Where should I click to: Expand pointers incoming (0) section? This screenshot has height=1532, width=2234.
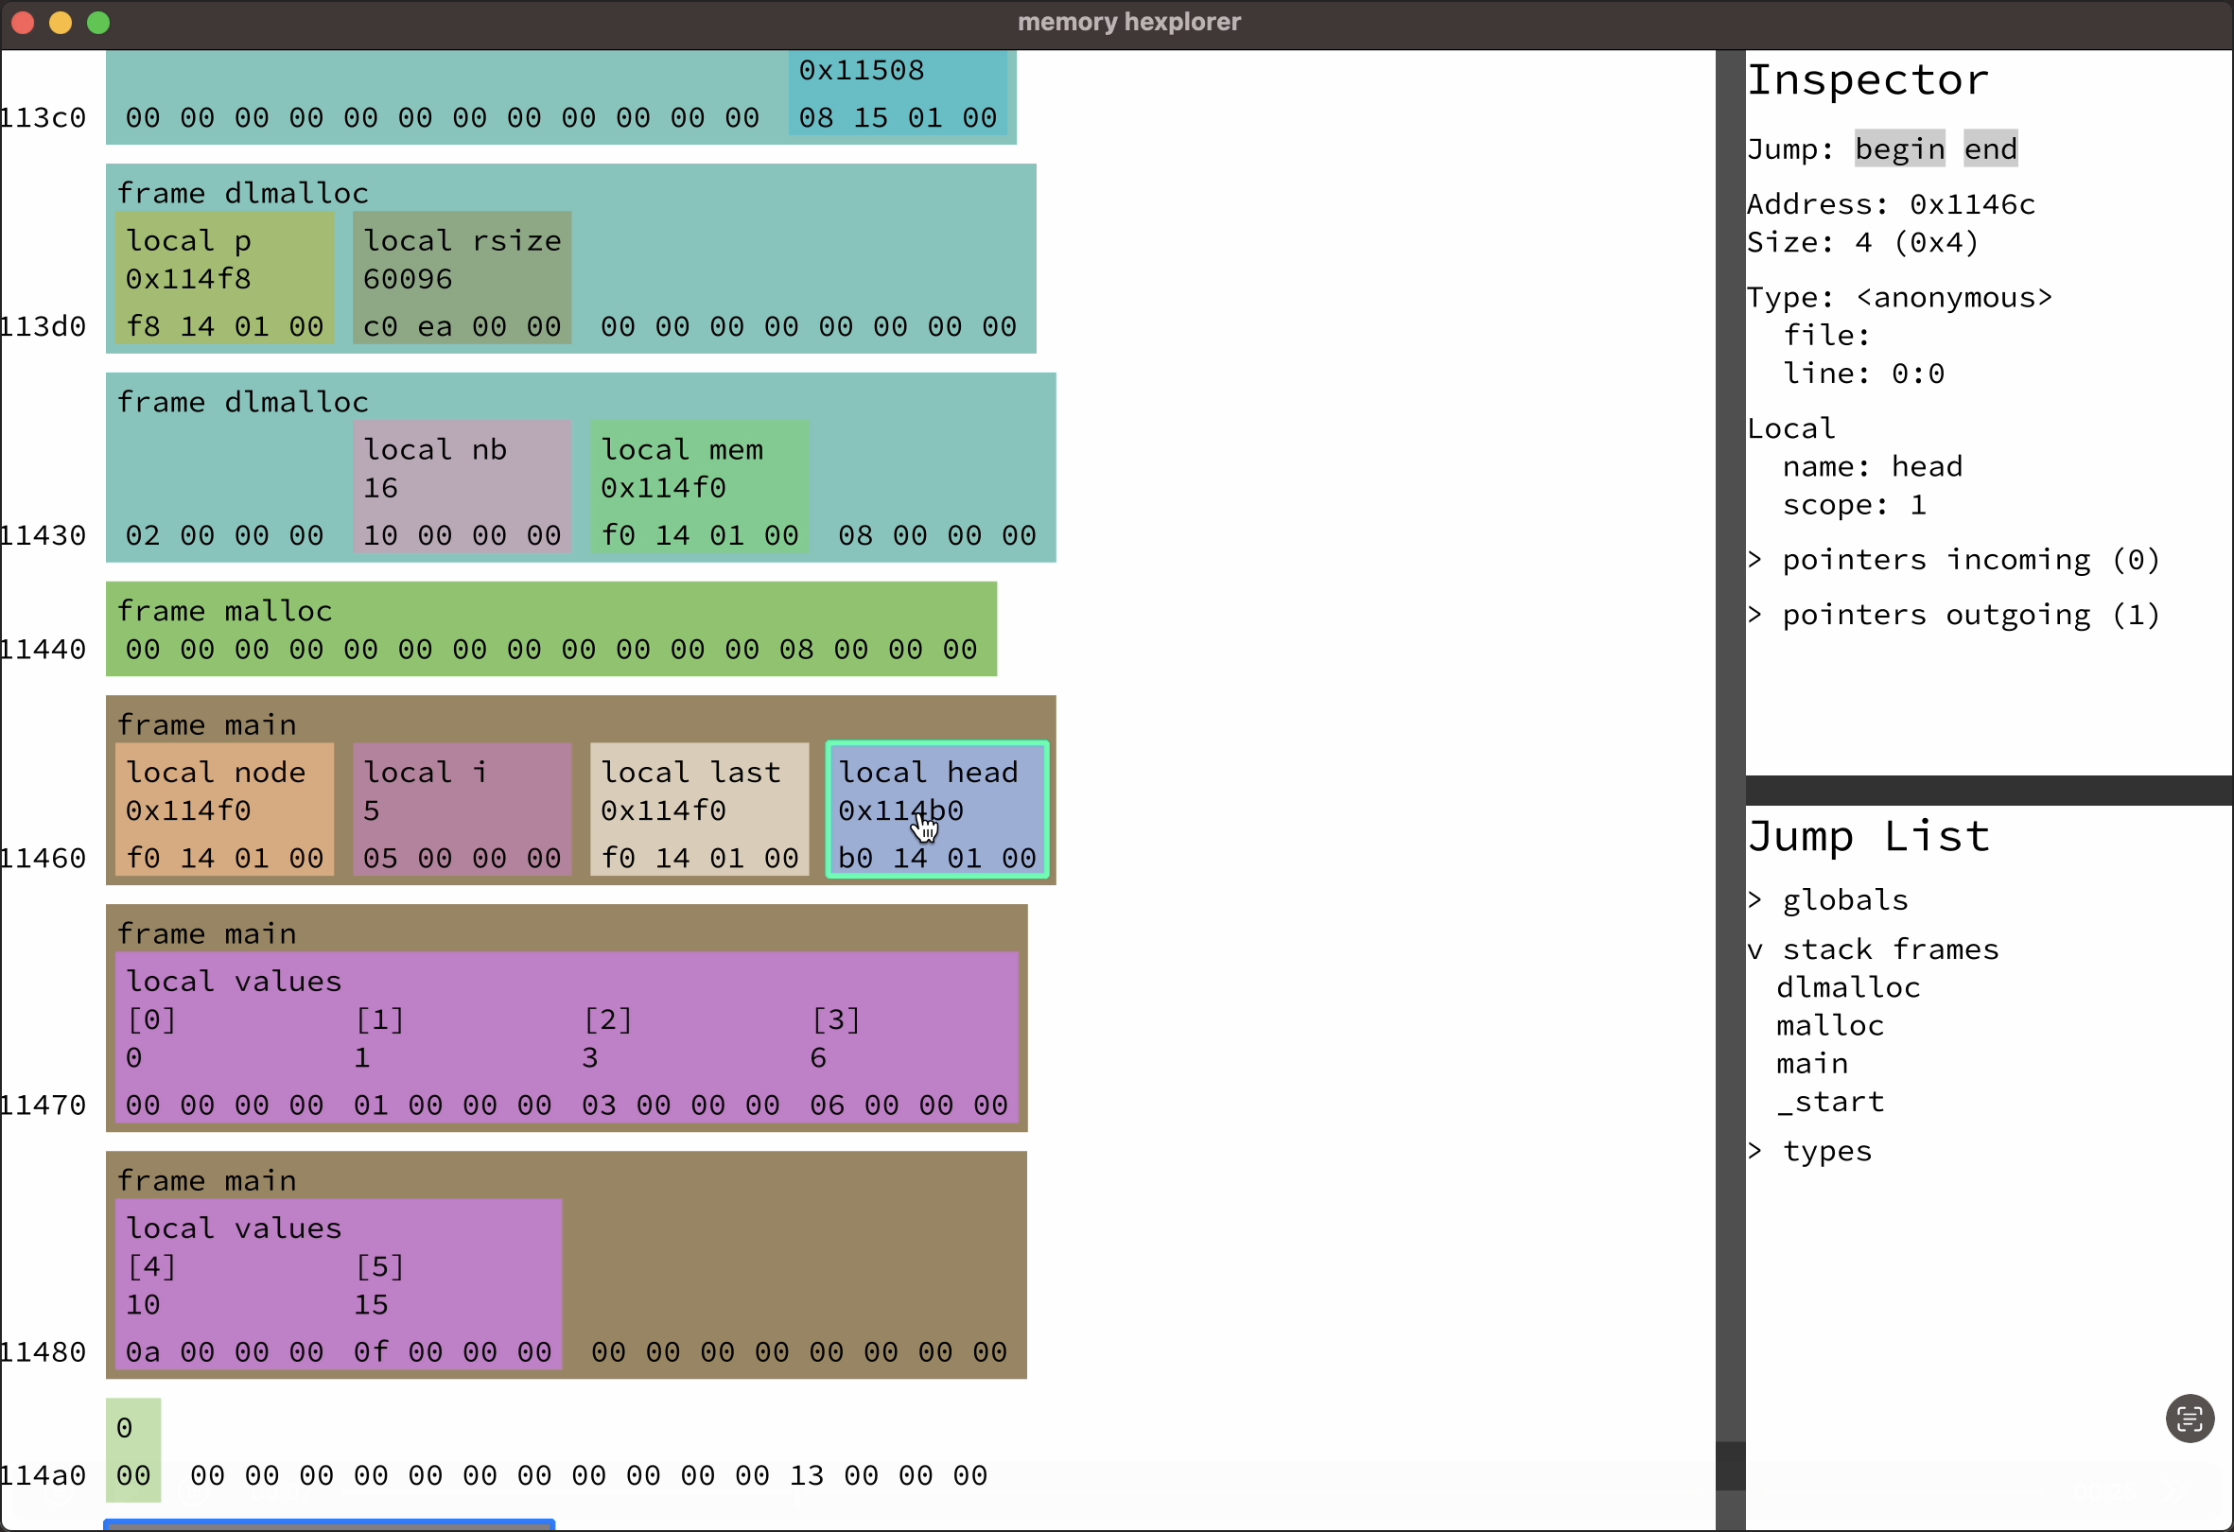(1952, 559)
